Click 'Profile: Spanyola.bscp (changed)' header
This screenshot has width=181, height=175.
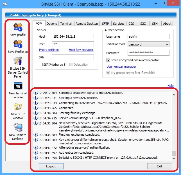point(35,15)
